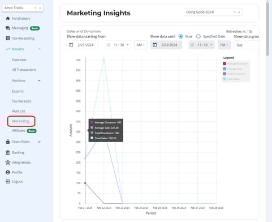The image size is (272, 222).
Task: Open the Banking building icon
Action: click(x=8, y=152)
